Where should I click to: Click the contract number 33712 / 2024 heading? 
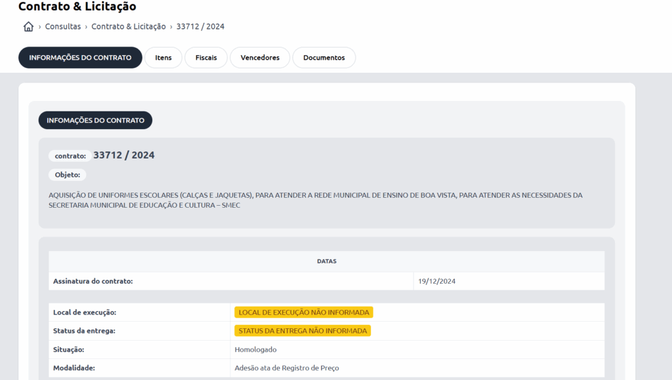click(124, 155)
